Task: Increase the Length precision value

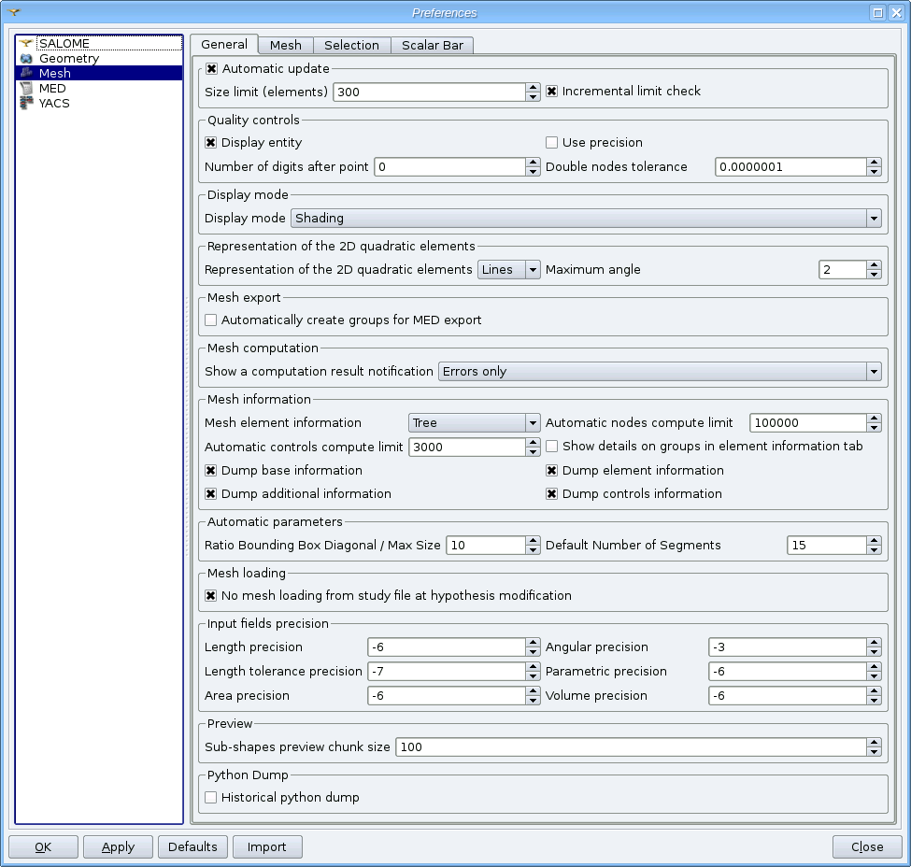Action: (533, 643)
